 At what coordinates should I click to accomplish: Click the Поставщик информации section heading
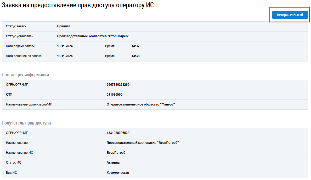(25, 75)
